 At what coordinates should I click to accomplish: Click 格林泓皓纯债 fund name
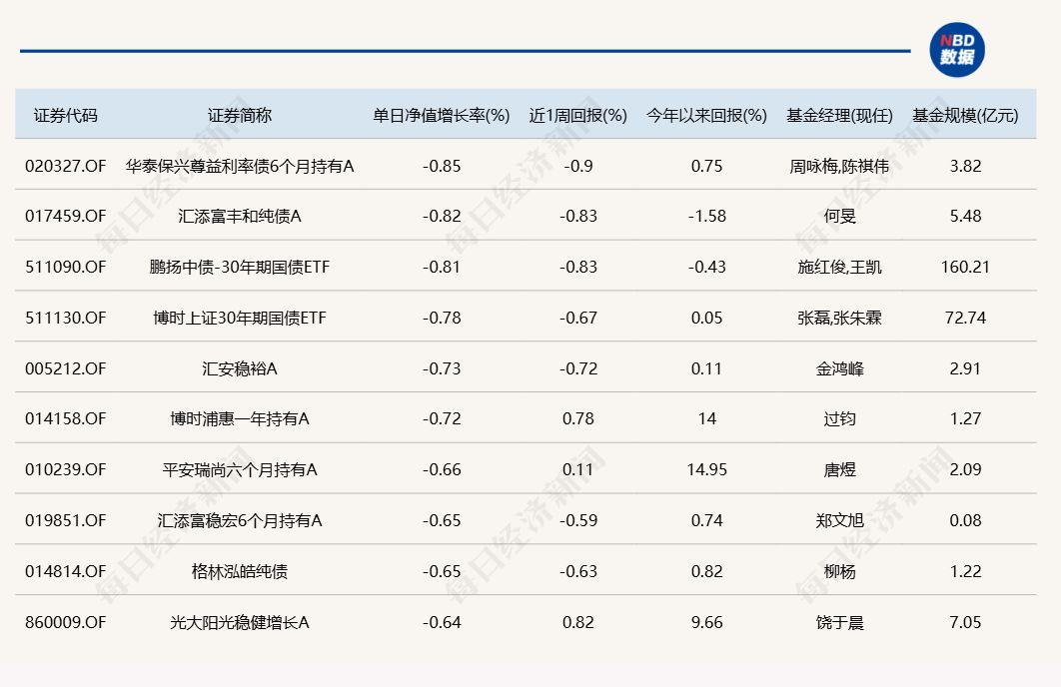click(240, 571)
